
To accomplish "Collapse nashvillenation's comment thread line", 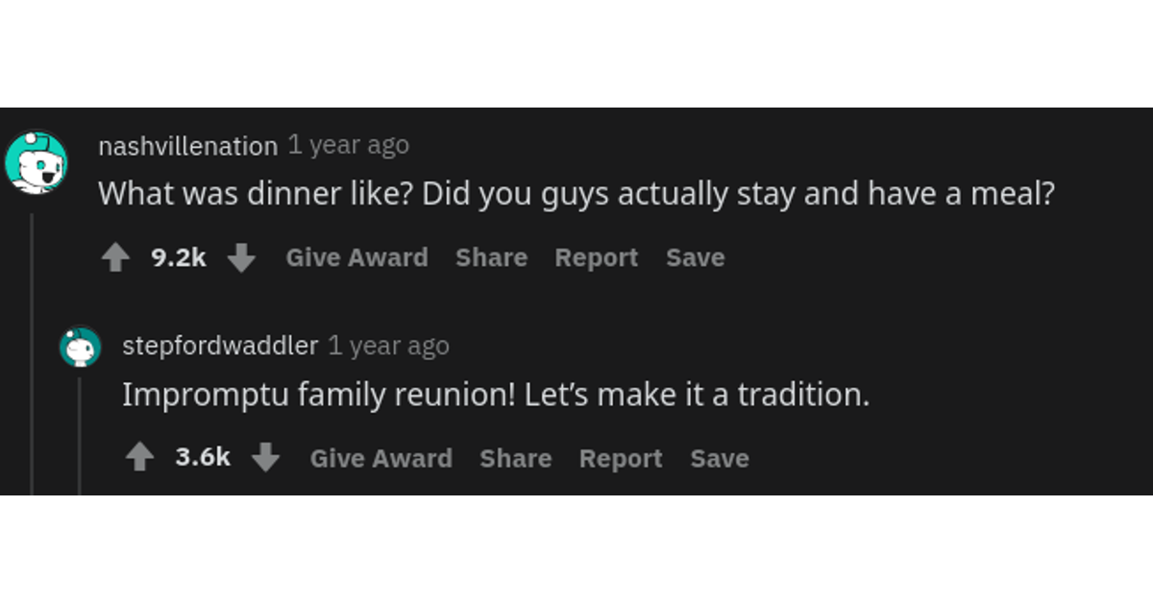I will [32, 353].
